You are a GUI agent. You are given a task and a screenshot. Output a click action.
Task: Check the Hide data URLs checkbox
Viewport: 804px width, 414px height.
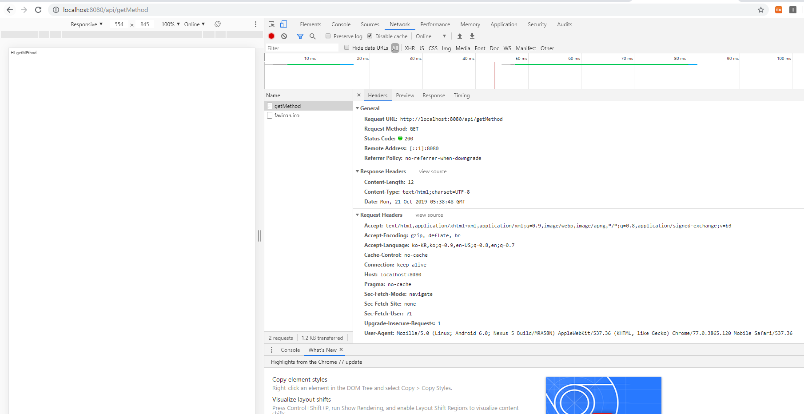click(346, 48)
